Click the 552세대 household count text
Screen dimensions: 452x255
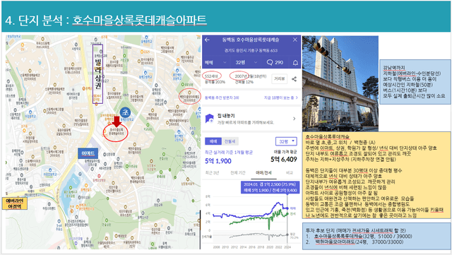click(211, 76)
